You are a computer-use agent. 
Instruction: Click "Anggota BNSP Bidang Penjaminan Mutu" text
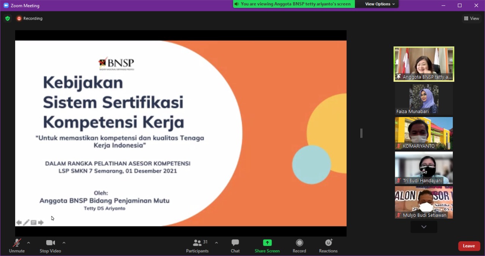(105, 201)
